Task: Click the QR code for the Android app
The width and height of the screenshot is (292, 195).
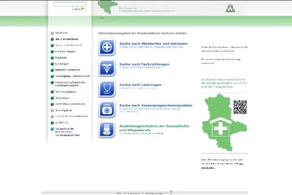Action: click(x=240, y=107)
